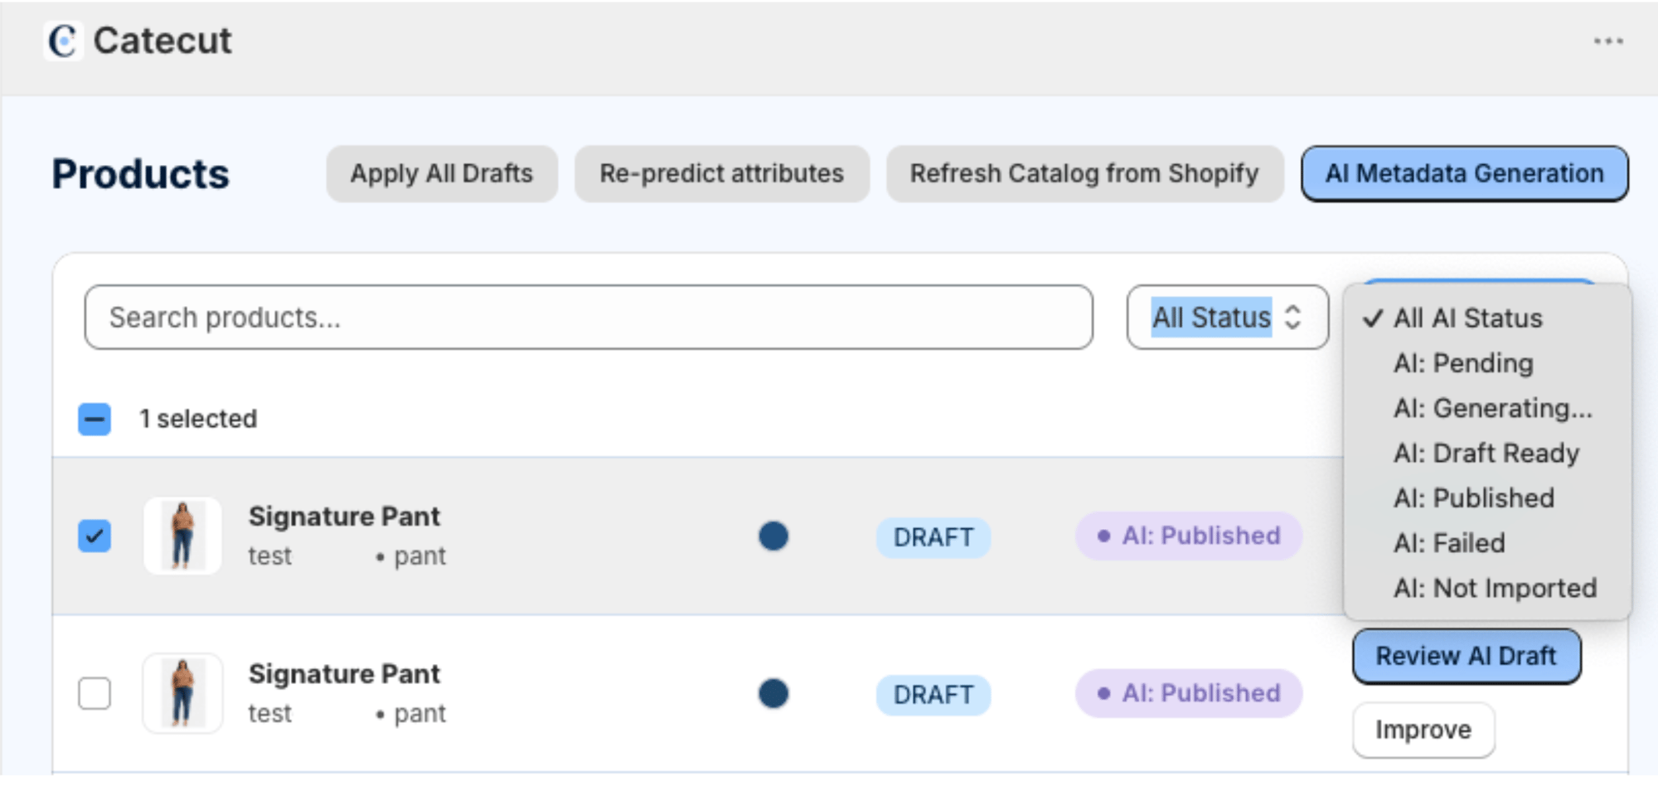The image size is (1658, 791).
Task: Uncheck the first Signature Pant row checkbox
Action: [95, 536]
